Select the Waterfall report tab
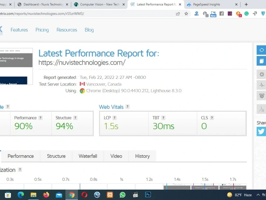The height and width of the screenshot is (200, 266). point(88,156)
